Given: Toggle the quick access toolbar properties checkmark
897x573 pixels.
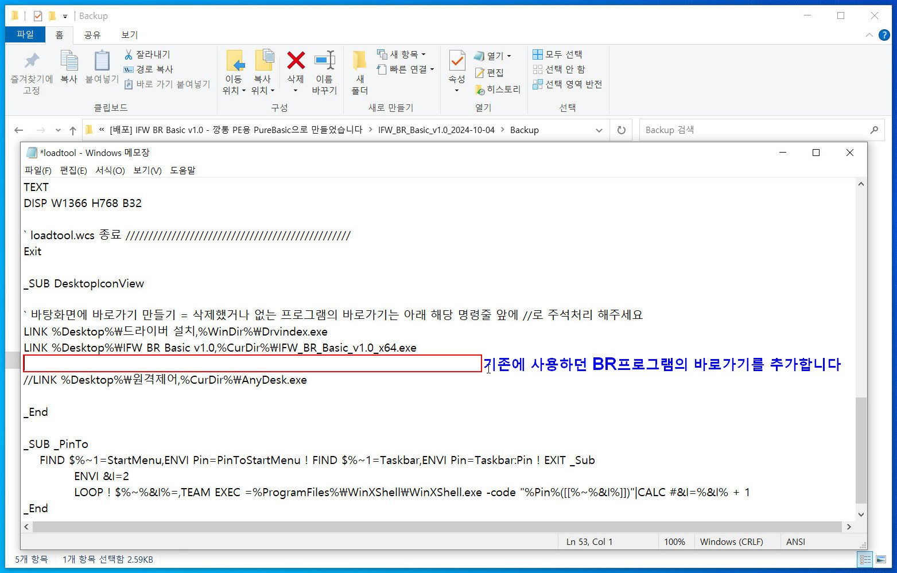Looking at the screenshot, I should pos(38,16).
